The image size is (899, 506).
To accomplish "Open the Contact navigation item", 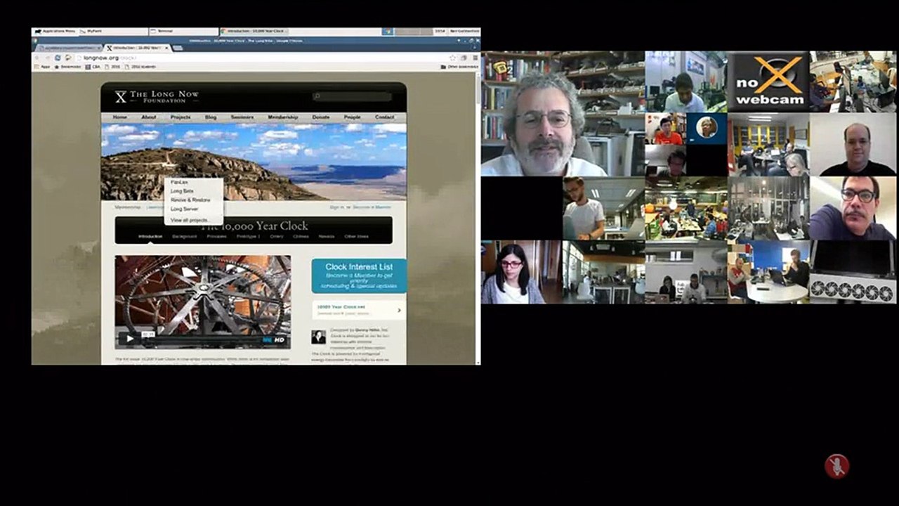I will pyautogui.click(x=384, y=117).
